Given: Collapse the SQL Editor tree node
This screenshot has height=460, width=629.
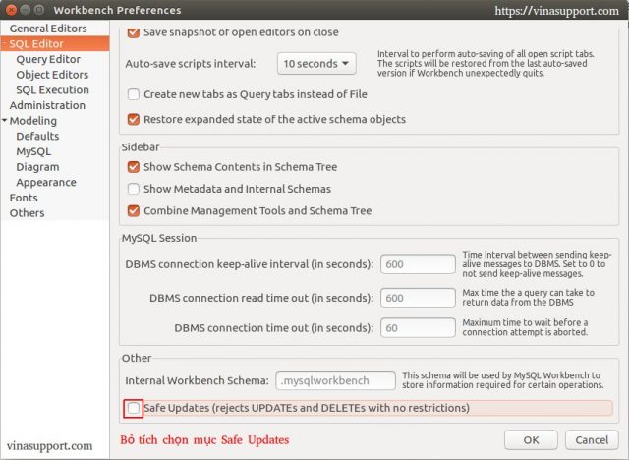Looking at the screenshot, I should [4, 43].
